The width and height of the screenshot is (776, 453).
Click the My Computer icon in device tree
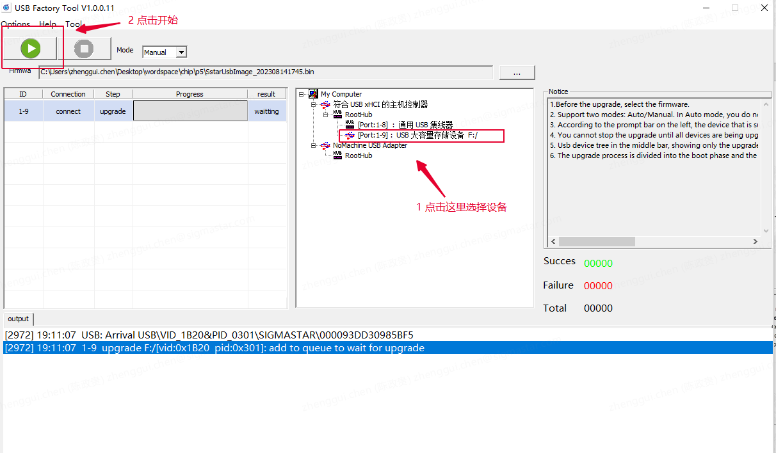[x=313, y=94]
